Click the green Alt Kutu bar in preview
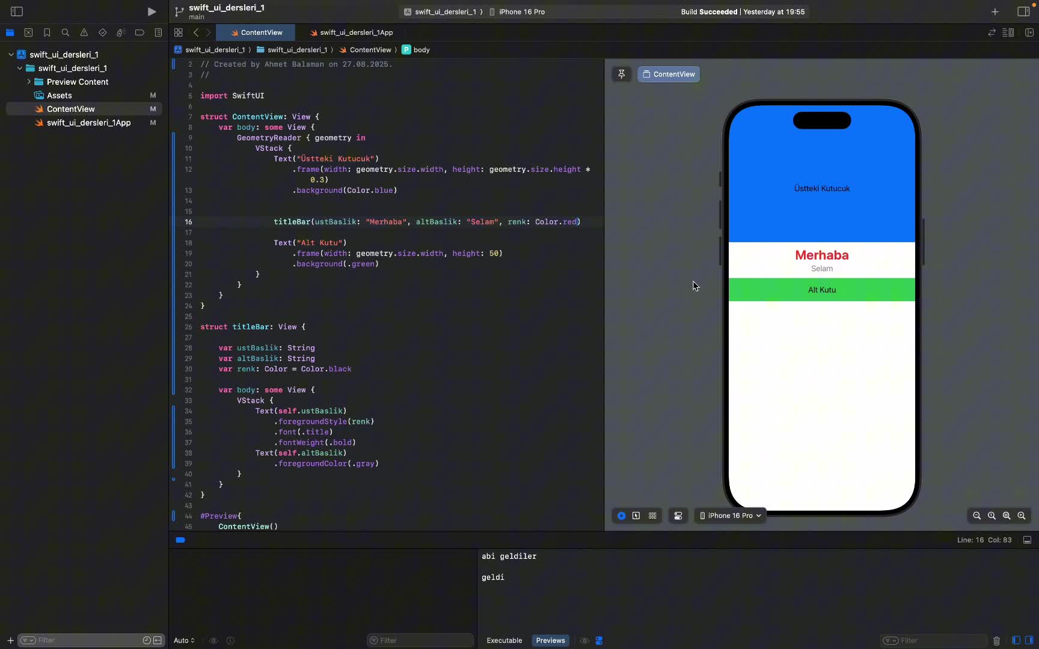This screenshot has height=649, width=1039. point(822,290)
